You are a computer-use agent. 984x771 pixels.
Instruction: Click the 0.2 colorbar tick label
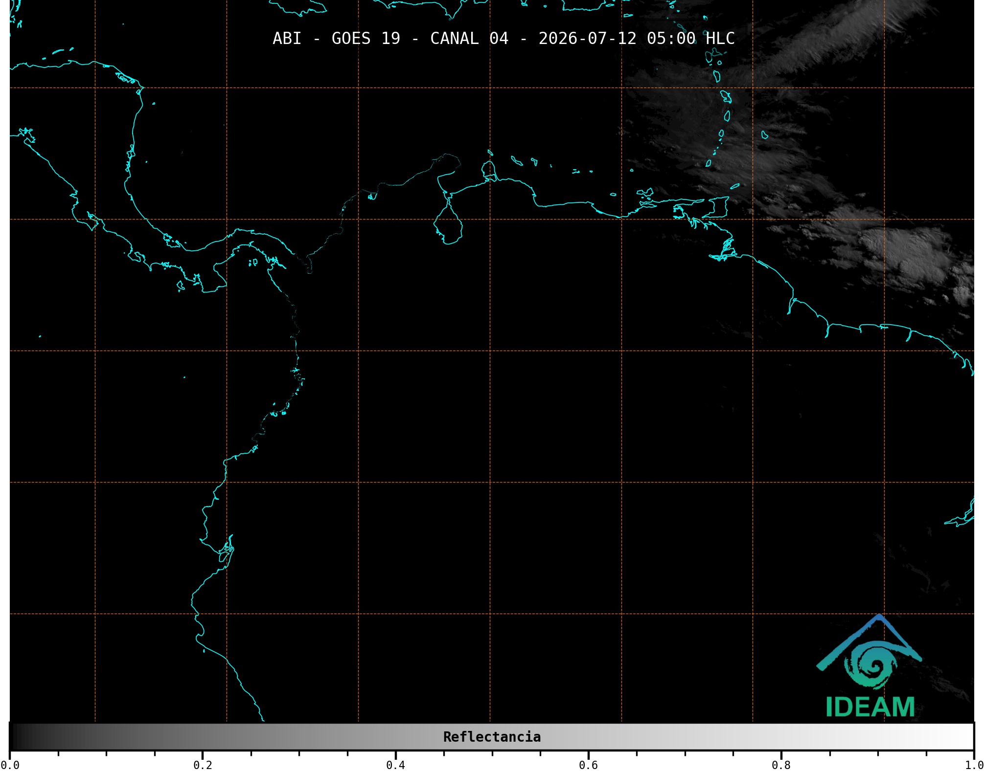pos(203,765)
